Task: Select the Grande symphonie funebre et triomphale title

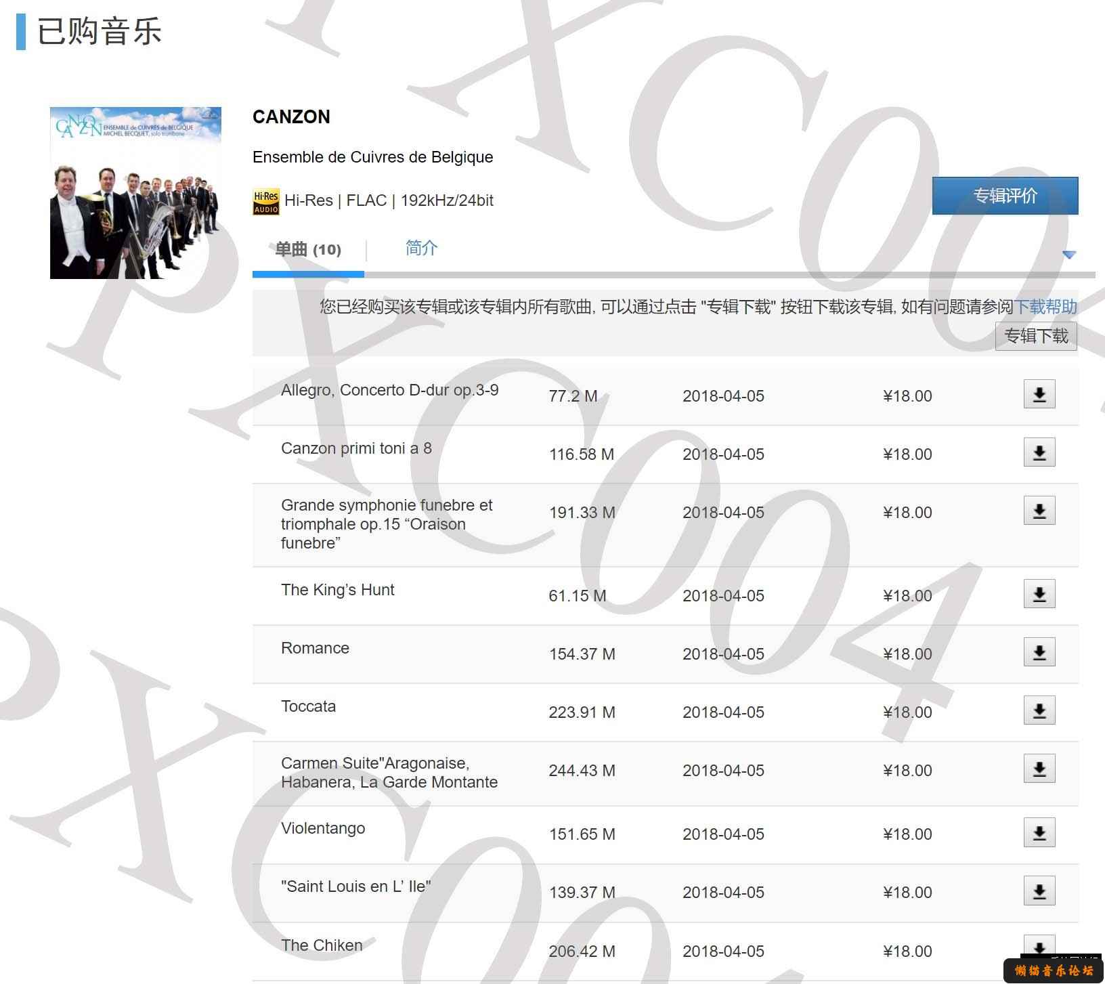Action: tap(387, 523)
